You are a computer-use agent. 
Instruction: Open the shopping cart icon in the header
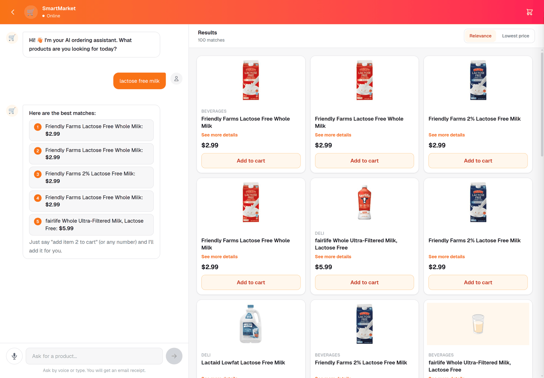point(529,12)
